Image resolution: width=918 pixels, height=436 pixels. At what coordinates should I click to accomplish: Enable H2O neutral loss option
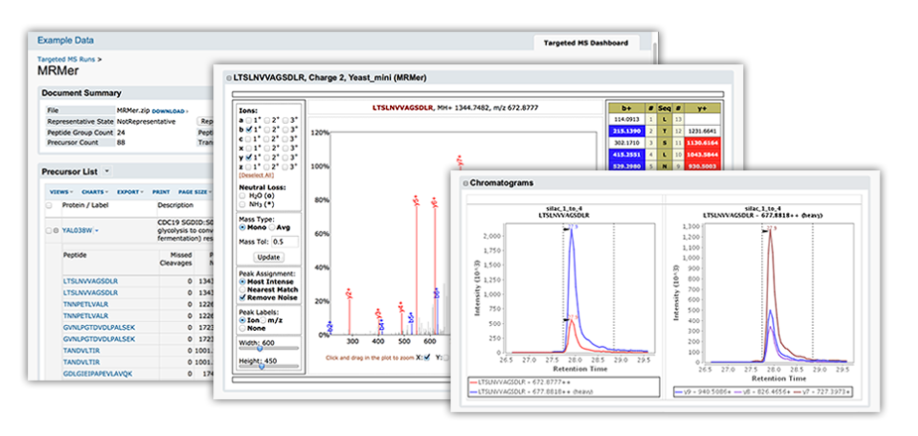242,196
